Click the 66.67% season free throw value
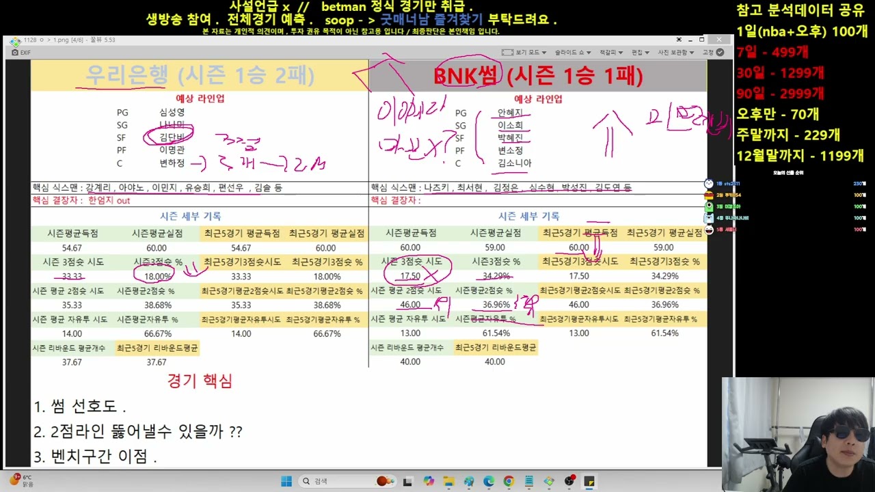The image size is (875, 492). (x=158, y=334)
